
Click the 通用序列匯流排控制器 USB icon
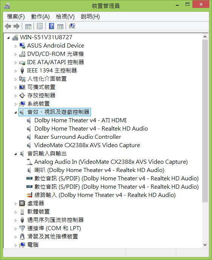click(x=22, y=220)
